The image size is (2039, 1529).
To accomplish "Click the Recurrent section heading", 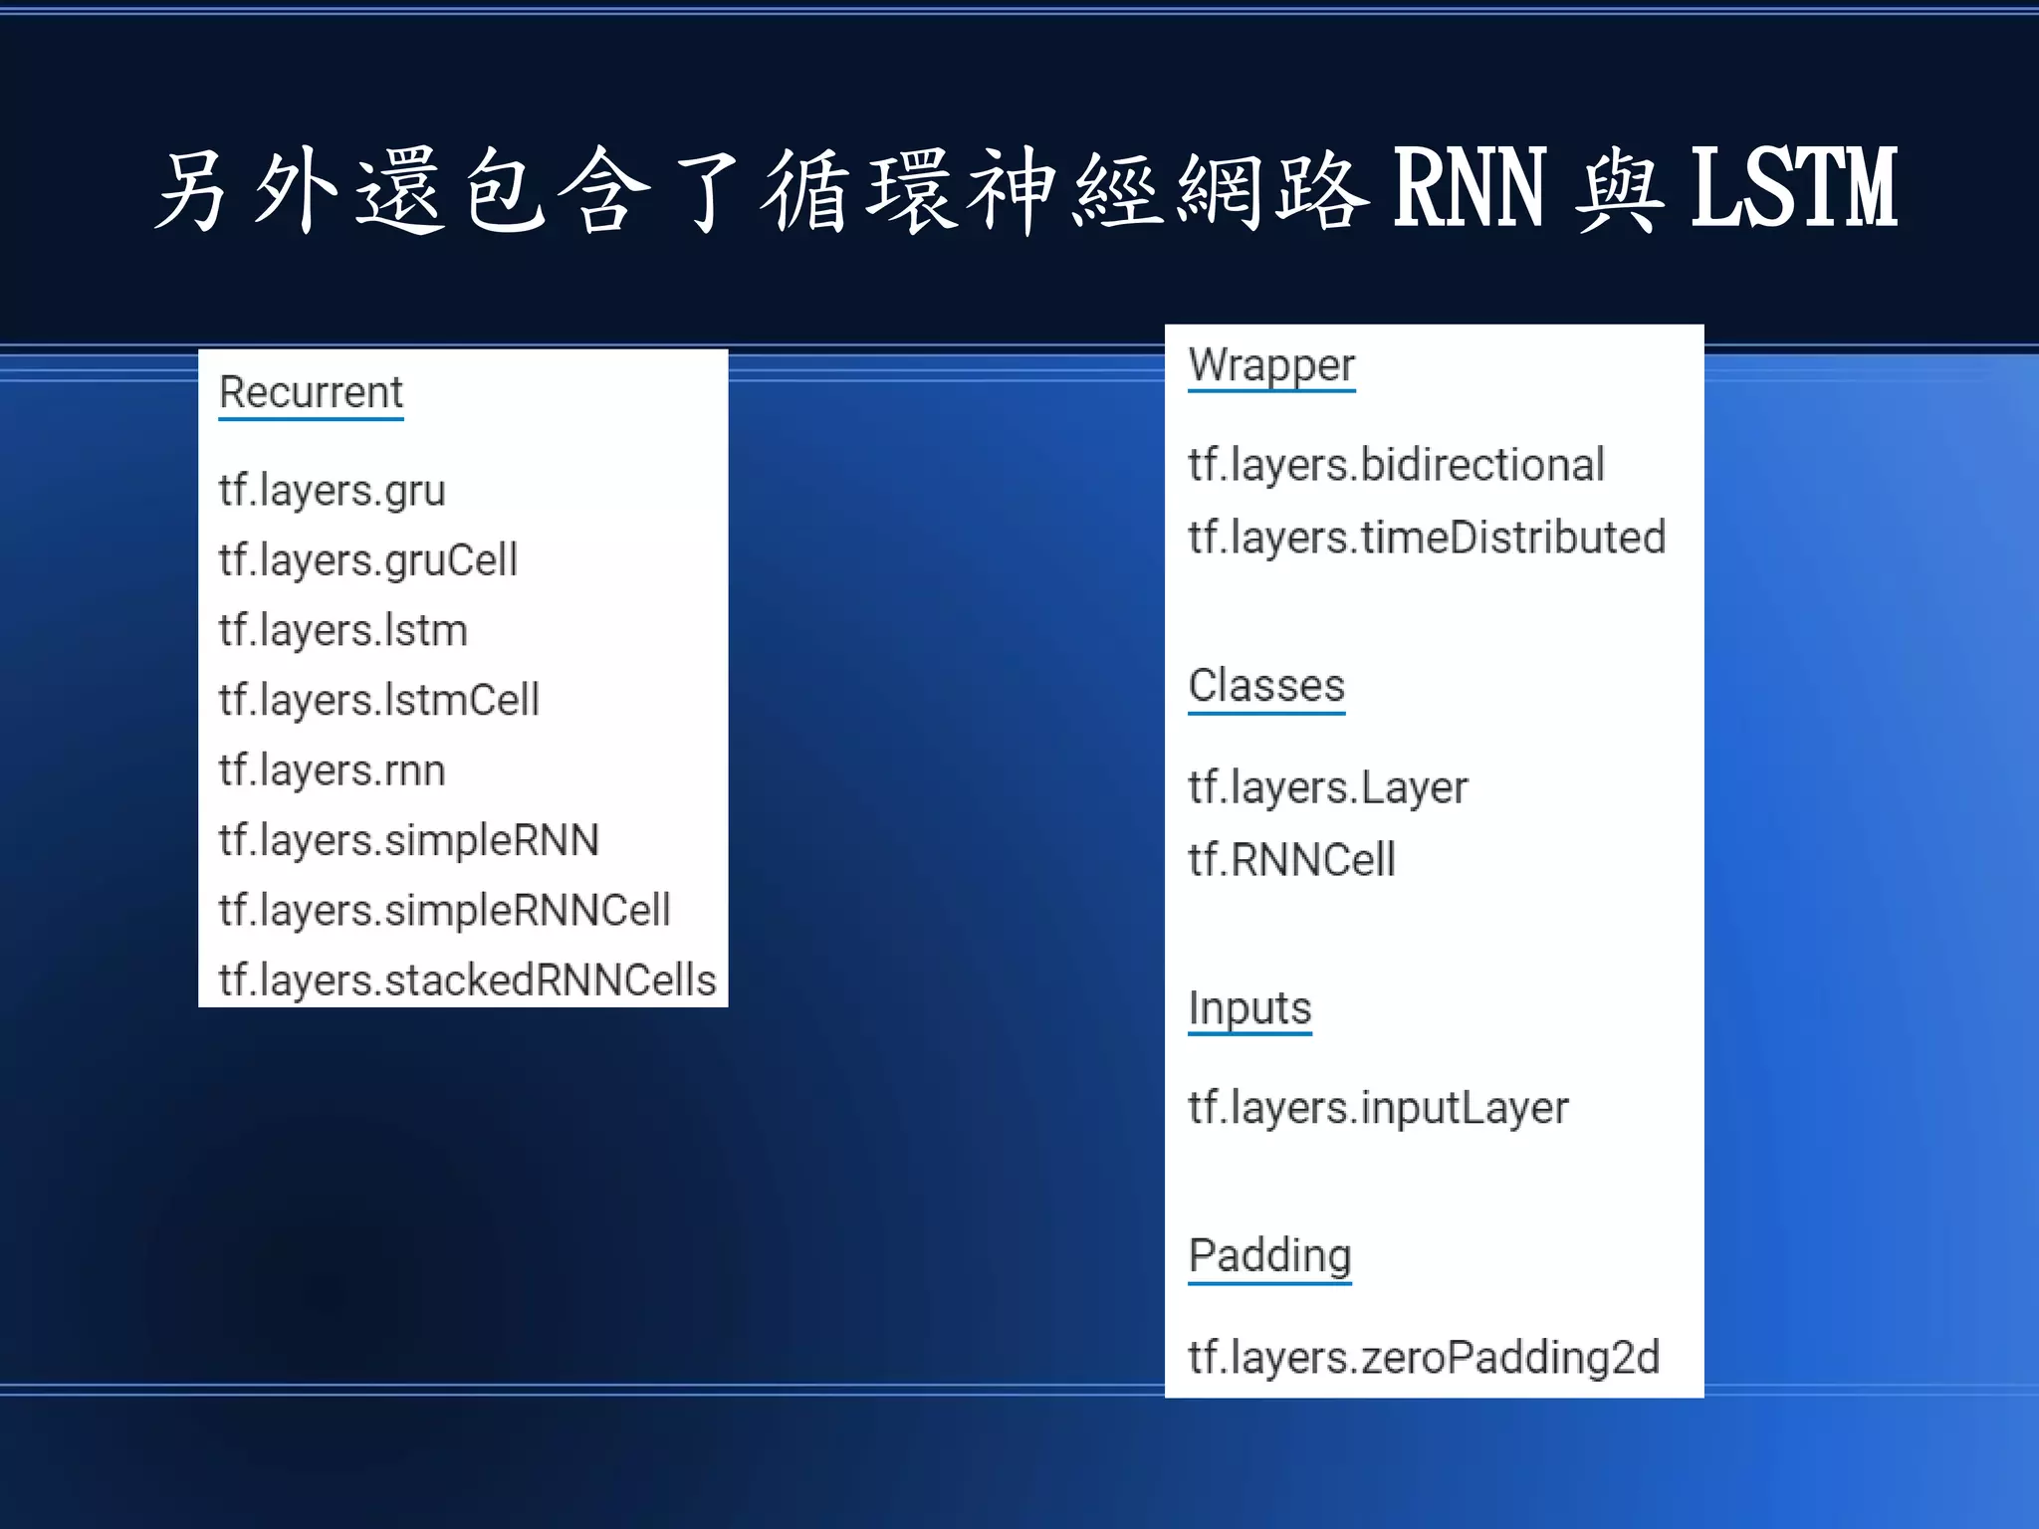I will tap(311, 392).
